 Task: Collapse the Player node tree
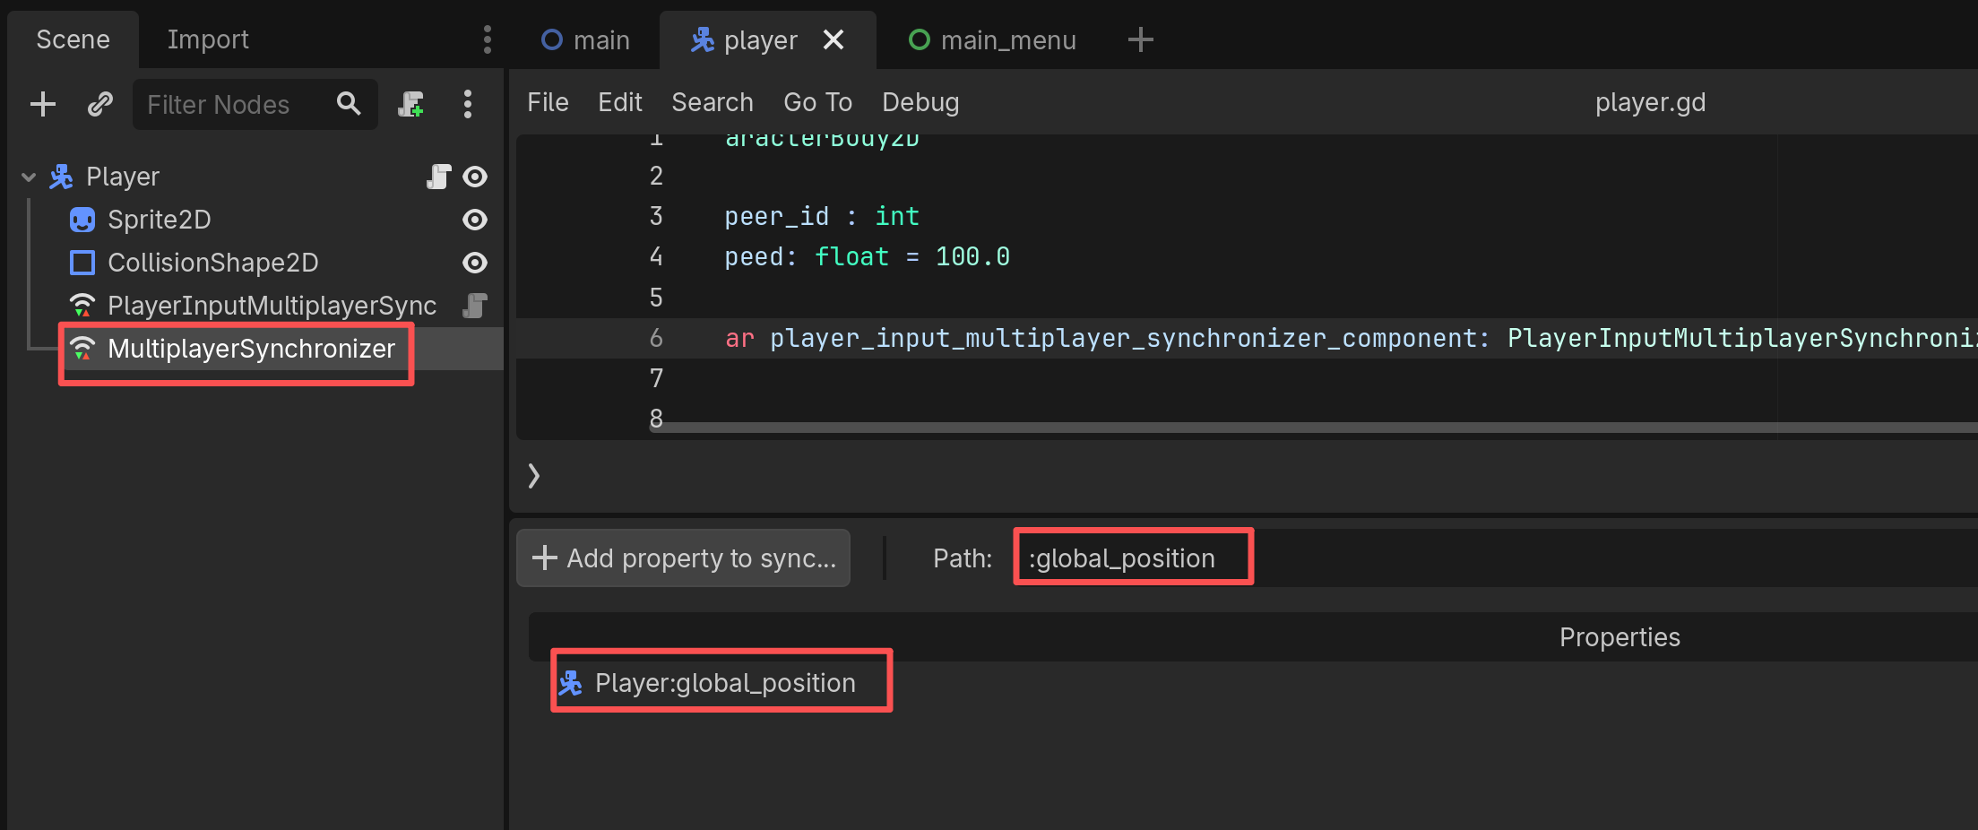pyautogui.click(x=29, y=177)
